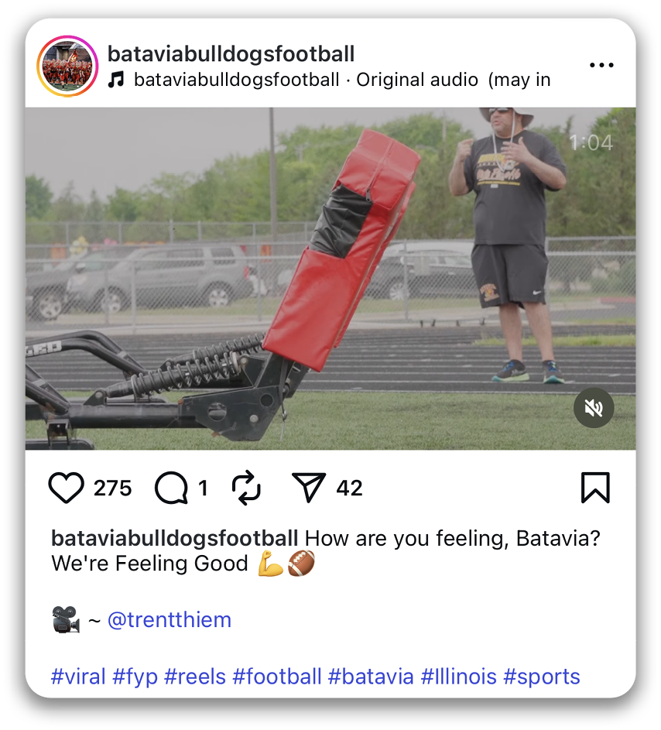Open the @trentthiem mention
Screen dimensions: 661x730
point(170,619)
